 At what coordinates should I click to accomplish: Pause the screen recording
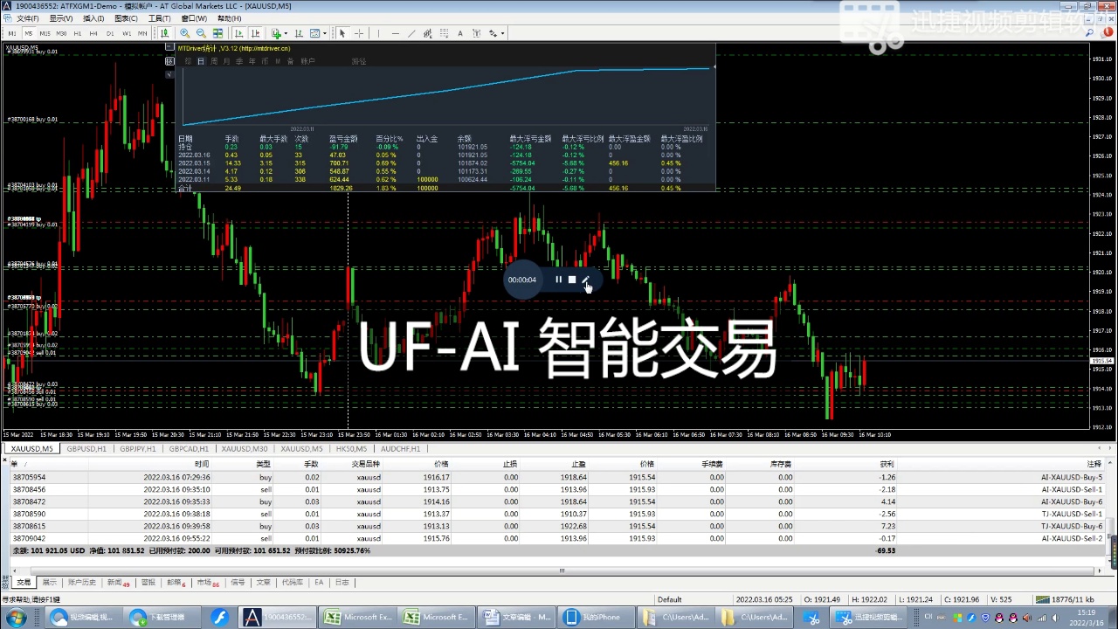[558, 280]
